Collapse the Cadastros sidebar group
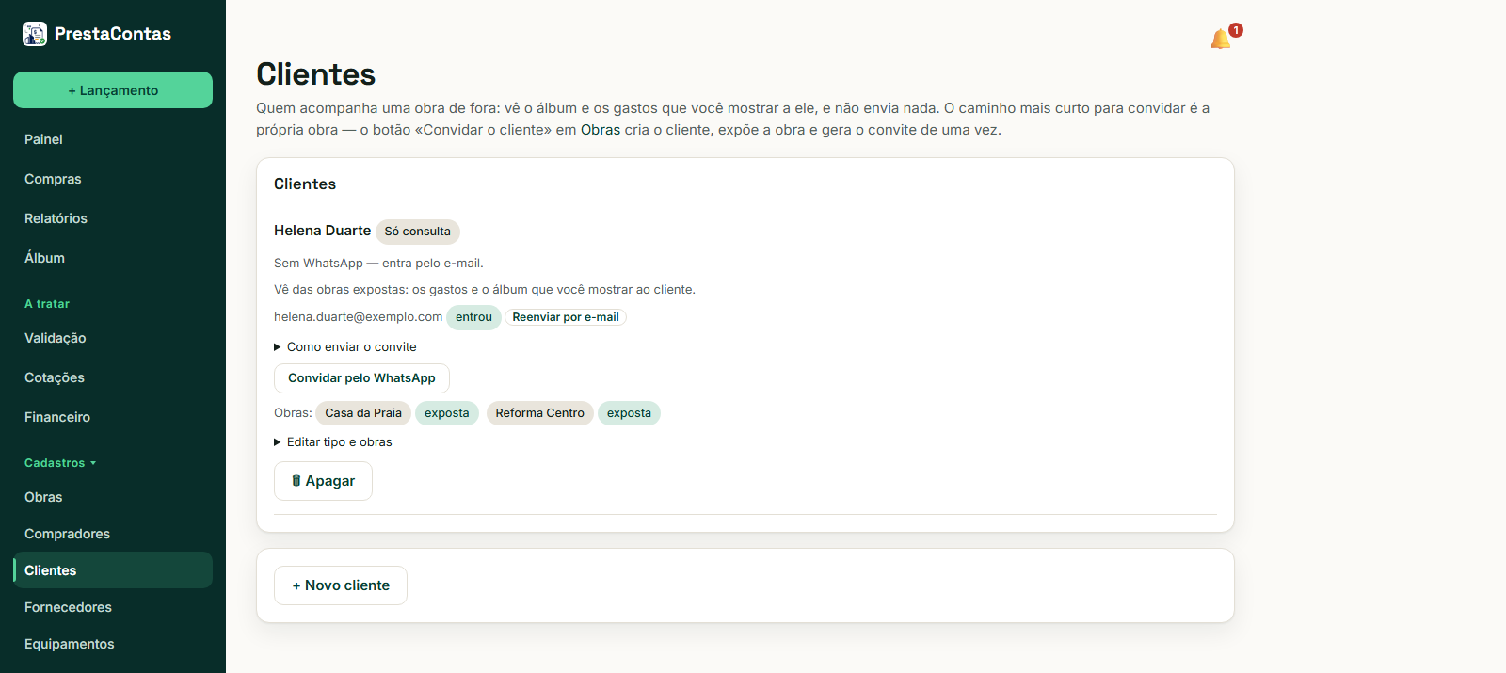This screenshot has height=673, width=1506. (60, 463)
